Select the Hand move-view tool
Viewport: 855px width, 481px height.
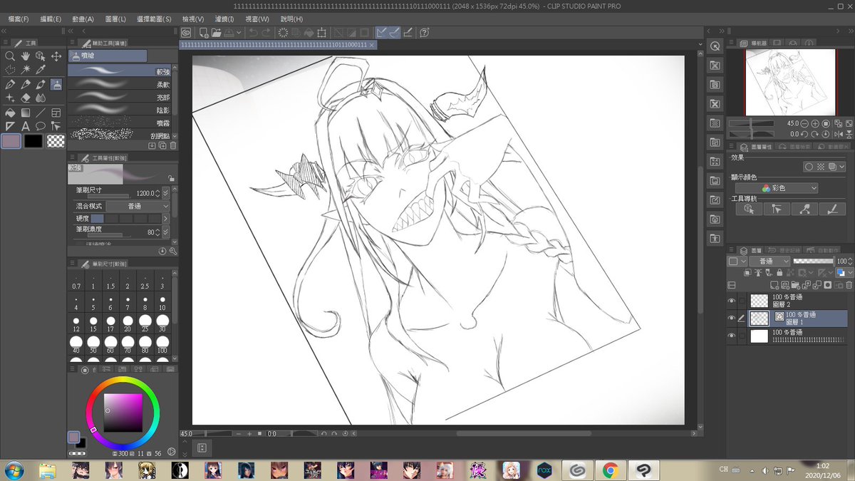coord(25,56)
